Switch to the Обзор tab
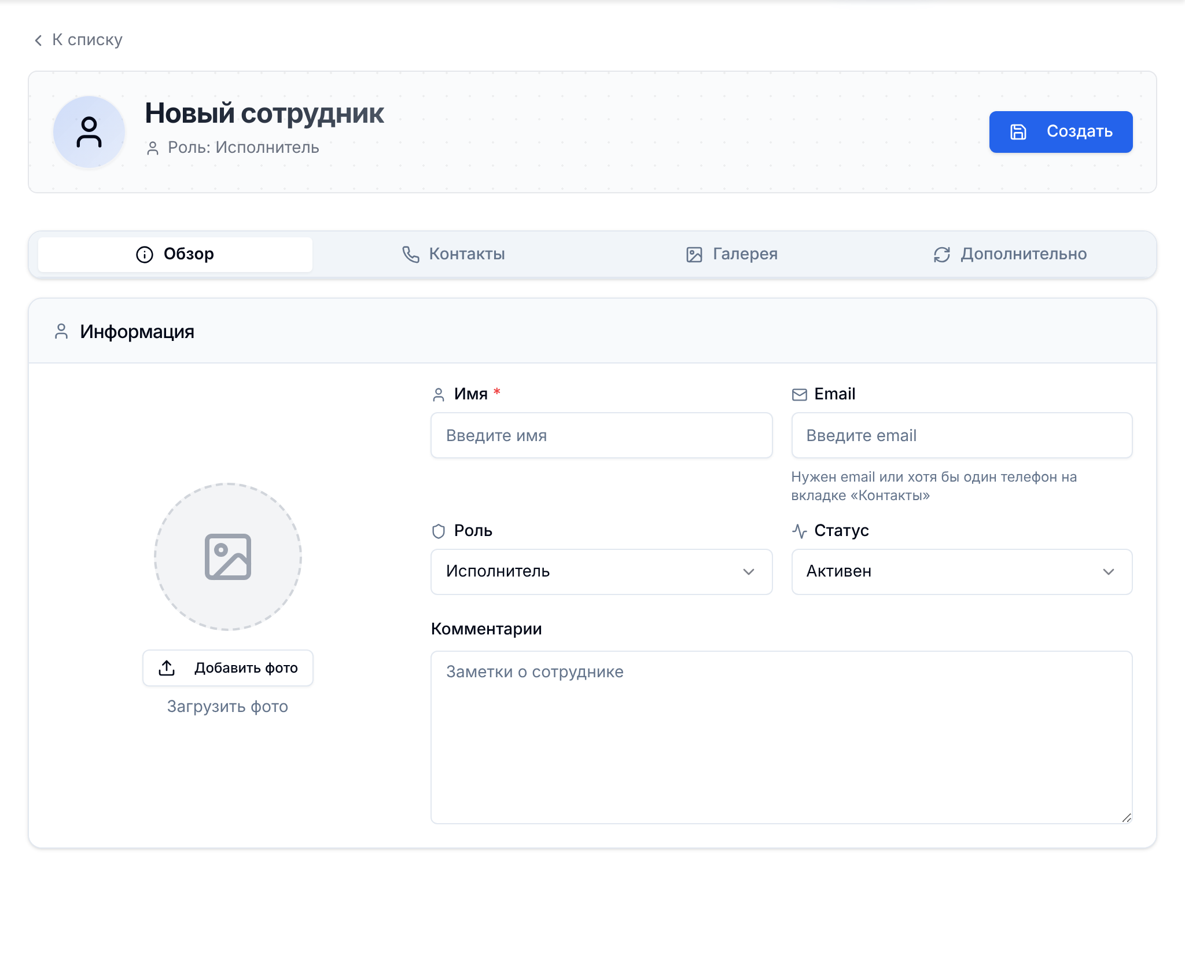The height and width of the screenshot is (969, 1185). pyautogui.click(x=175, y=254)
